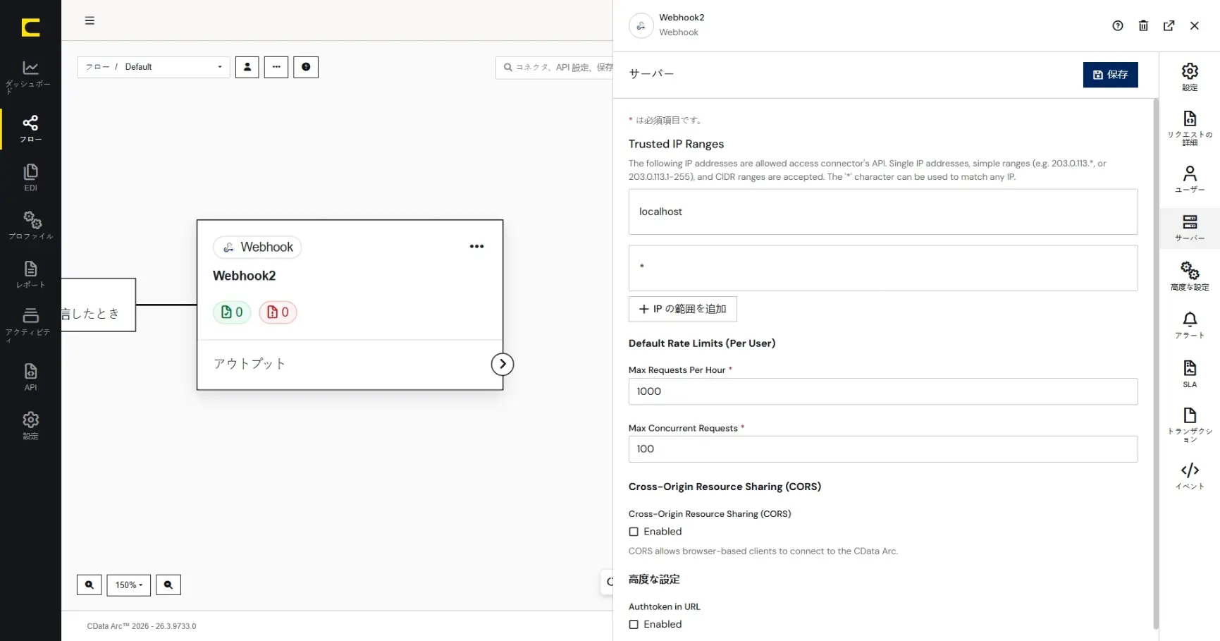Viewport: 1220px width, 641px height.
Task: Select the フロー item in left sidebar
Action: [x=30, y=129]
